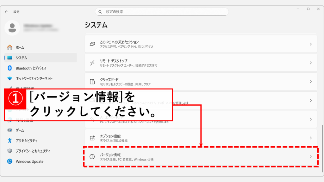Open the Windows Update sync icon
Screen dimensions: 324x182
10,161
